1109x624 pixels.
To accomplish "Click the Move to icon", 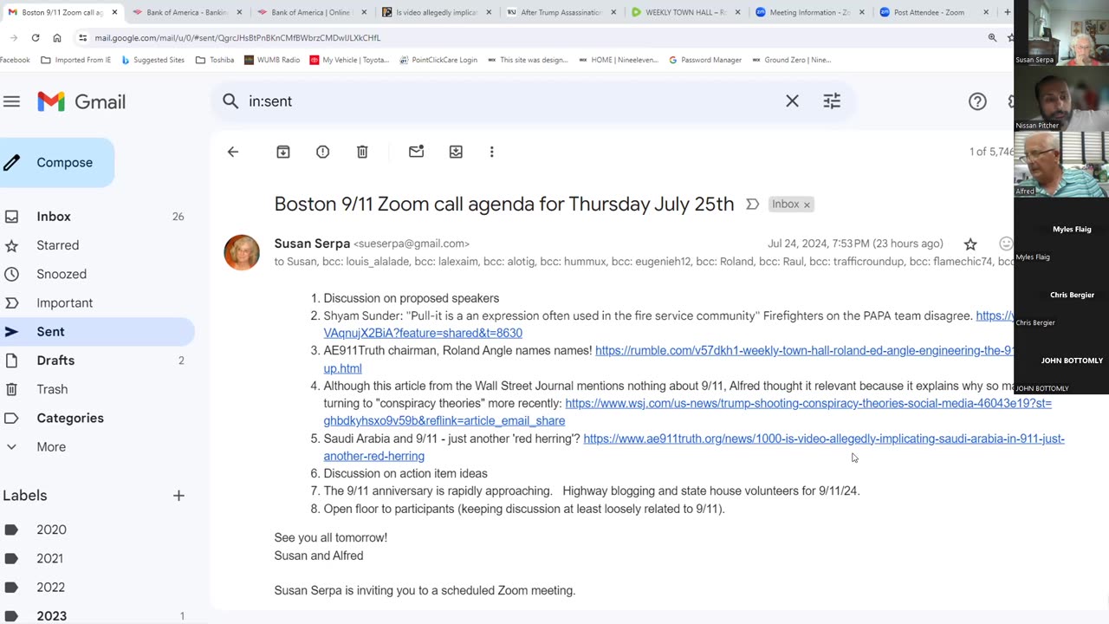I will (456, 152).
